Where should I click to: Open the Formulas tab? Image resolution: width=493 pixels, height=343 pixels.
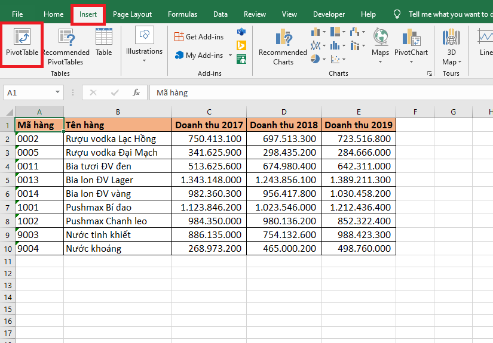[182, 14]
